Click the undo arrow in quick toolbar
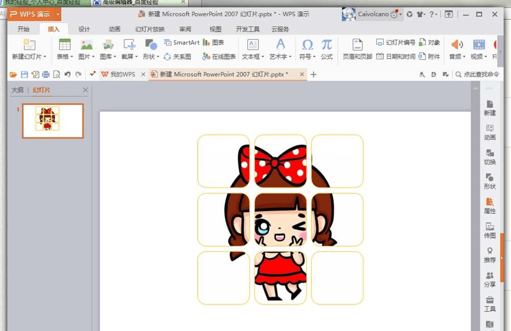Screen dimensions: 511x331 point(67,75)
